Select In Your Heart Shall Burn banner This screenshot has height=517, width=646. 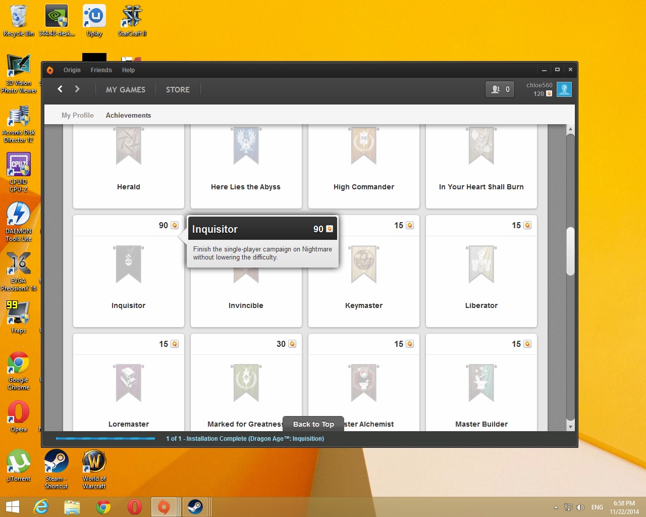point(481,146)
